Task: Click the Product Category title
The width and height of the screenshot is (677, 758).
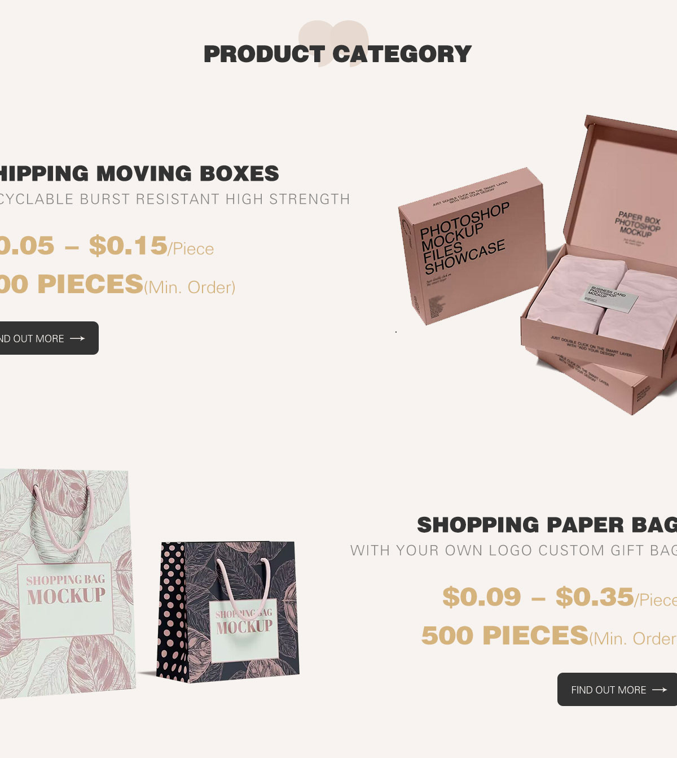Action: click(337, 54)
